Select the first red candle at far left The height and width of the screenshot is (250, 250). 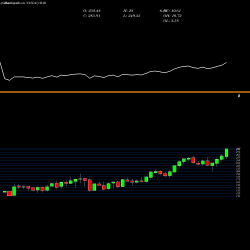click(x=9, y=193)
